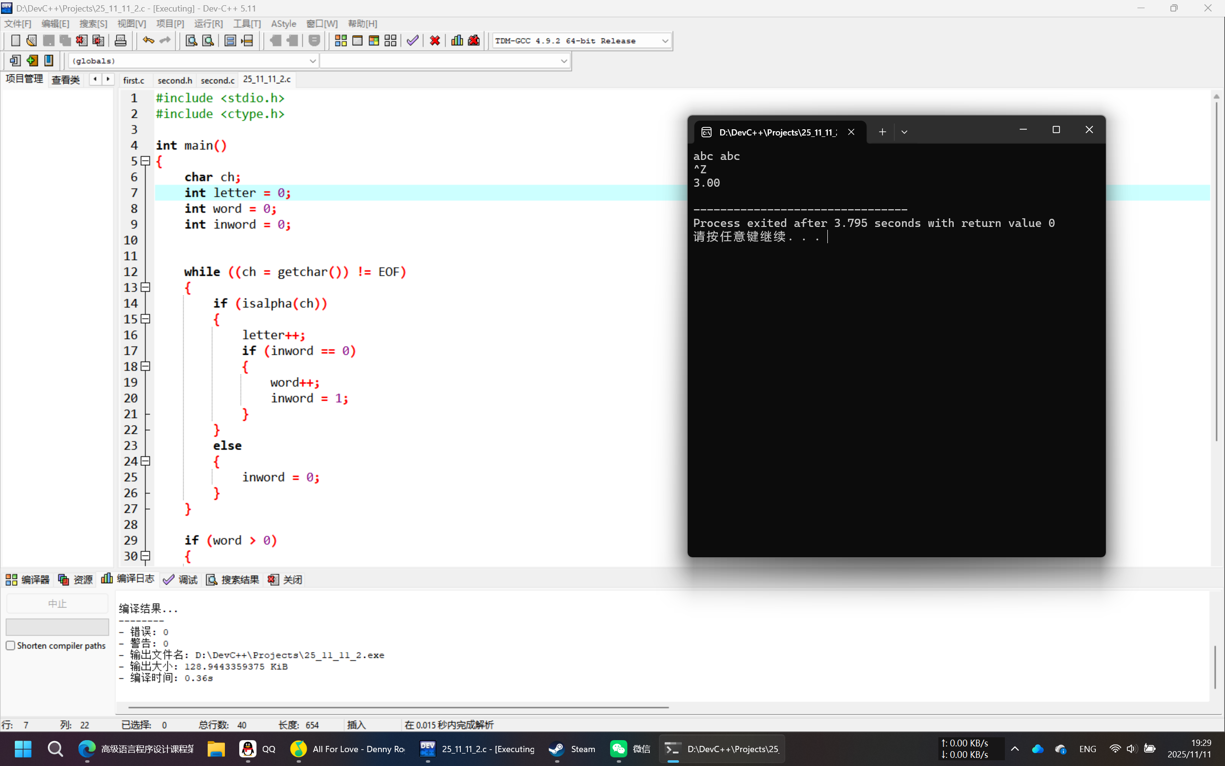Click the Print toolbar icon
The width and height of the screenshot is (1225, 766).
121,41
